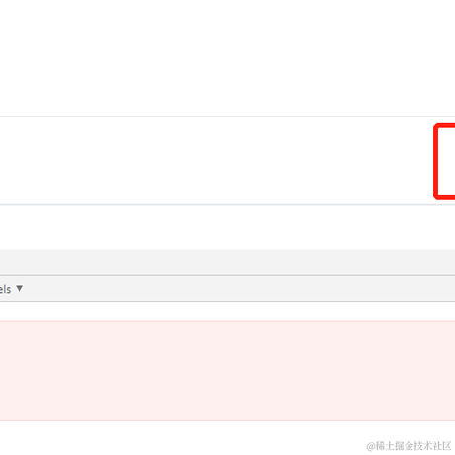Image resolution: width=455 pixels, height=455 pixels.
Task: Click the red box's bottom-left corner
Action: pyautogui.click(x=437, y=196)
